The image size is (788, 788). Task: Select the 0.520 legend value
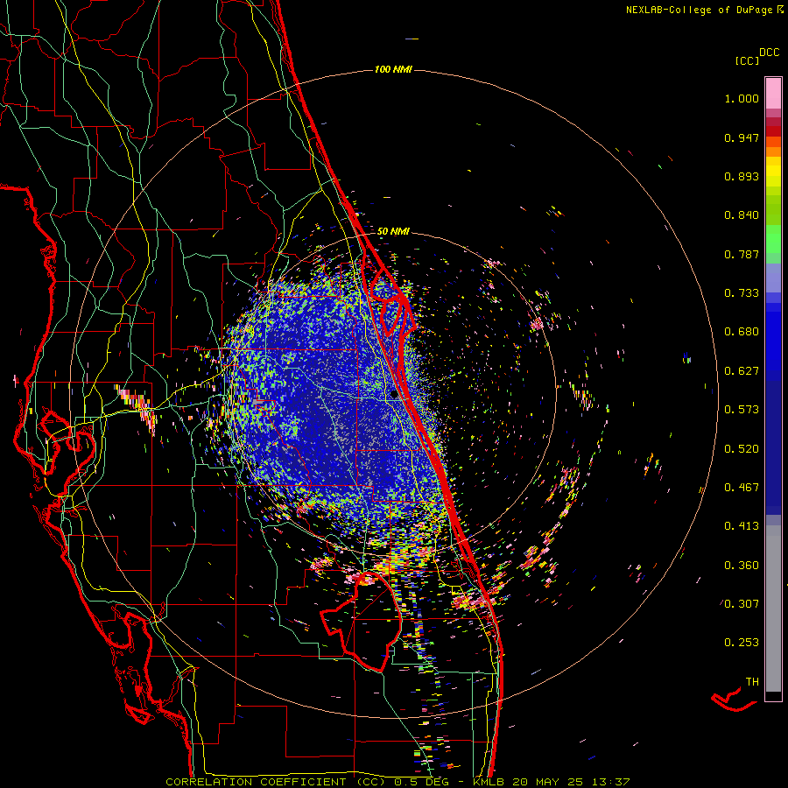pyautogui.click(x=742, y=449)
